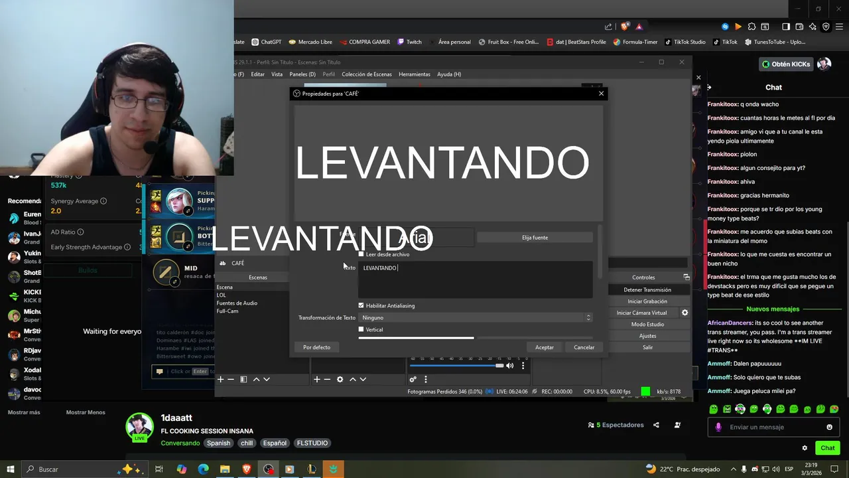
Task: Open advanced audio properties gears icon
Action: click(x=413, y=379)
